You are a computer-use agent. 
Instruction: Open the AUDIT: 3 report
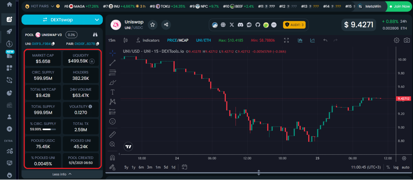point(294,24)
